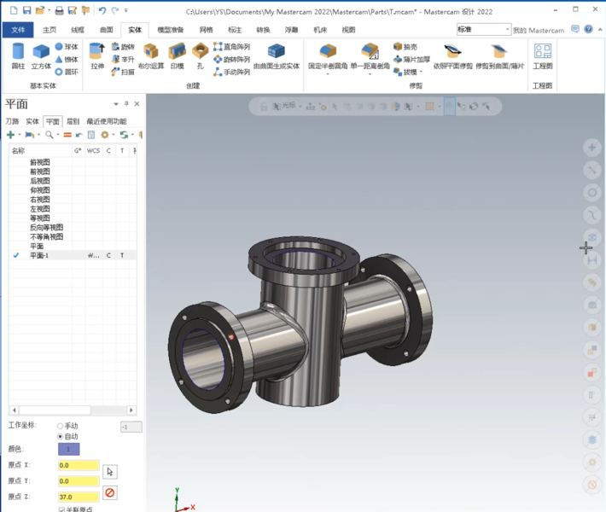Trim with 修剪到曲面/薄片
This screenshot has width=606, height=512.
pos(499,56)
